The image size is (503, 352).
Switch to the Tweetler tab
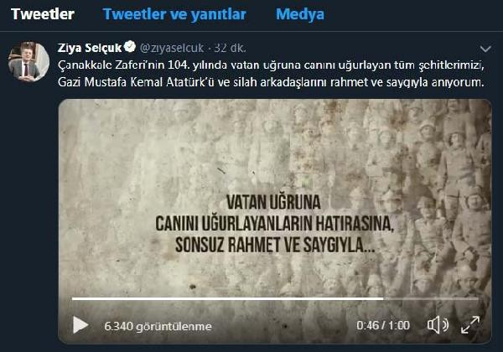[x=43, y=14]
